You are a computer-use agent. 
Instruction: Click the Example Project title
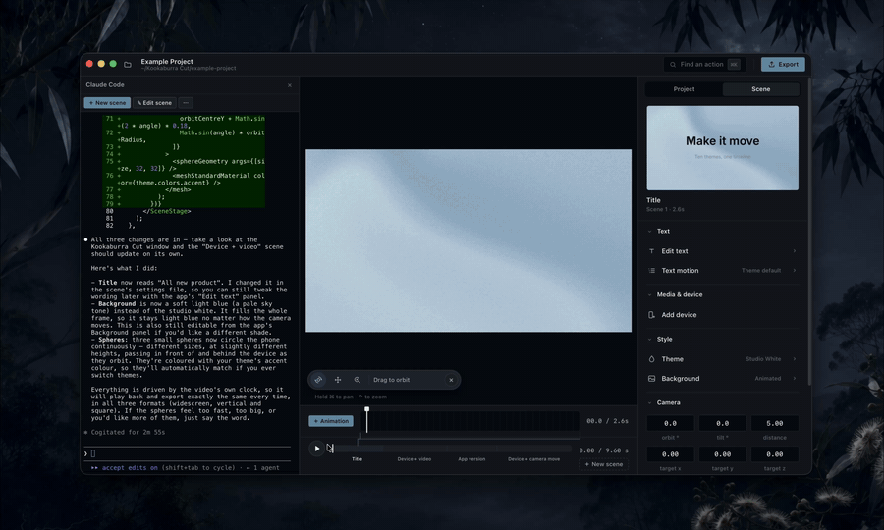[167, 62]
